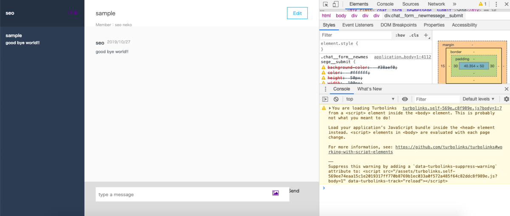Toggle the device toolbar icon in DevTools
Image resolution: width=510 pixels, height=216 pixels.
click(335, 4)
